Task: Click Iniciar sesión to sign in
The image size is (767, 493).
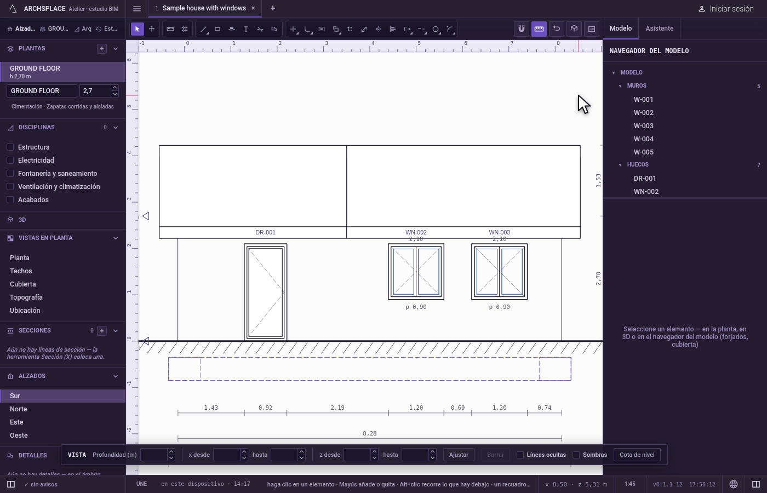Action: (726, 9)
